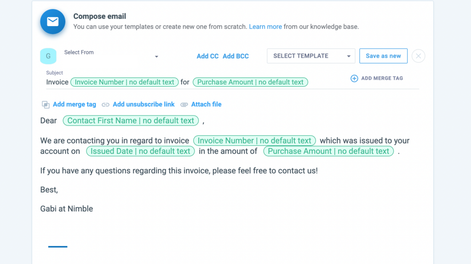Click the Add BCC link
The image size is (471, 264).
pyautogui.click(x=235, y=56)
